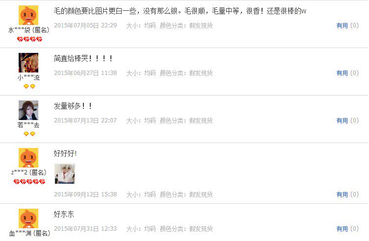Click username 若***去
The height and width of the screenshot is (241, 369).
[x=28, y=125]
